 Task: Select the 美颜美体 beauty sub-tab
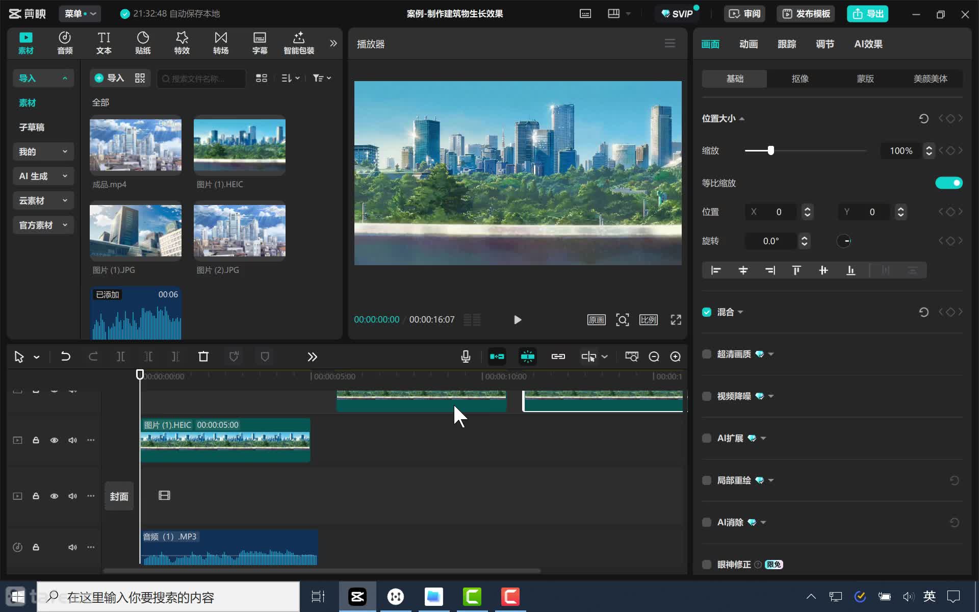click(x=931, y=79)
